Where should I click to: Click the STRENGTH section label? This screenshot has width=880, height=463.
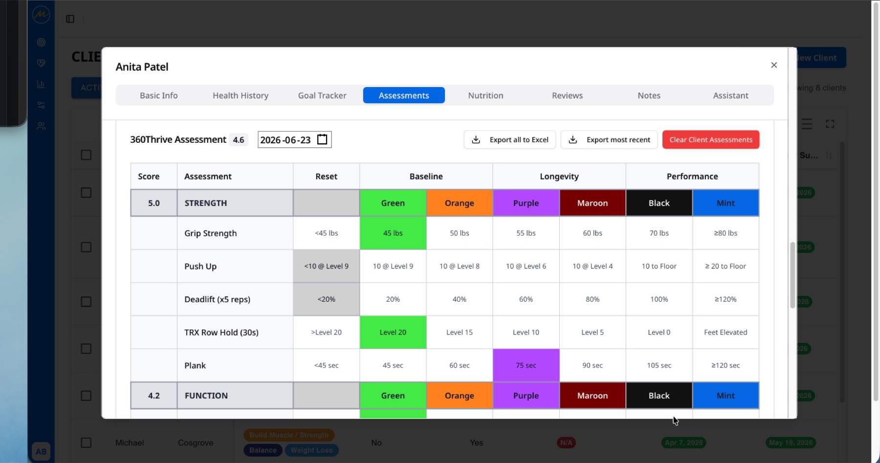click(x=206, y=203)
